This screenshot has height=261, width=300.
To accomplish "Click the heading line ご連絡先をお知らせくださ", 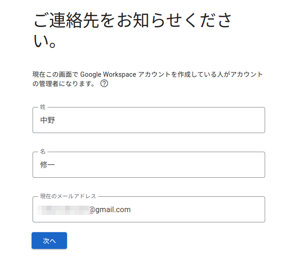I will point(133,21).
